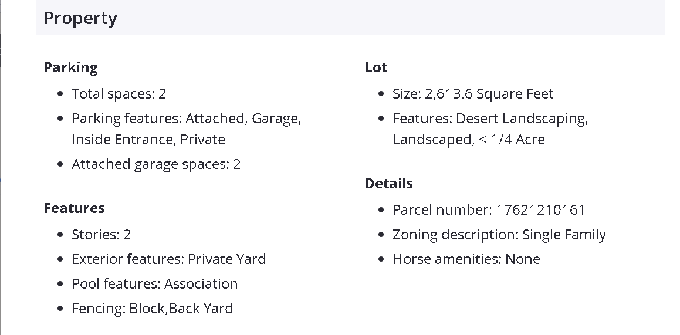680x335 pixels.
Task: Click the Inside Entrance, Private text
Action: point(148,140)
